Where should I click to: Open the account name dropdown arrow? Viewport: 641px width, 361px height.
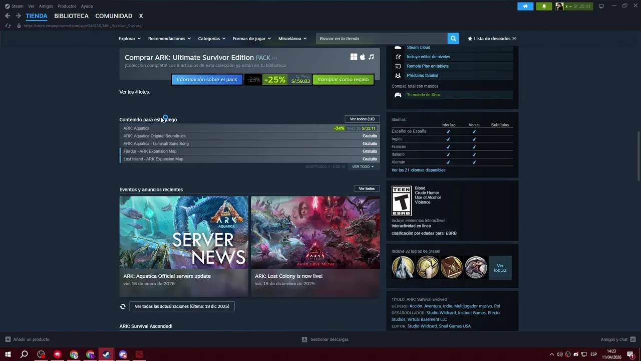570,7
